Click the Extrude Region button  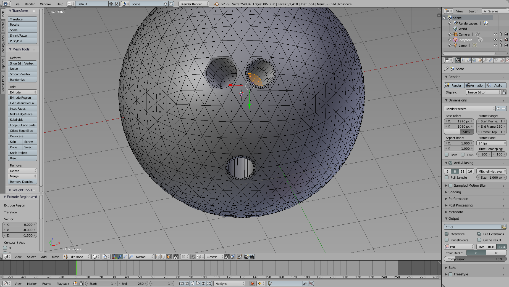coord(22,98)
